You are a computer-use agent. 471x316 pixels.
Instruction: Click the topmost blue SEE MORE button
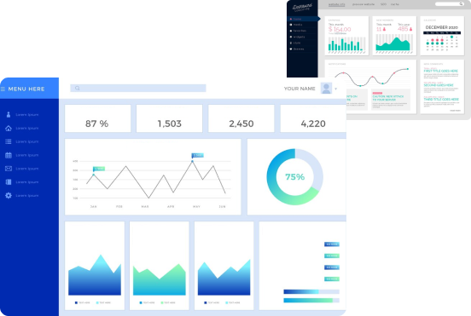pyautogui.click(x=332, y=244)
